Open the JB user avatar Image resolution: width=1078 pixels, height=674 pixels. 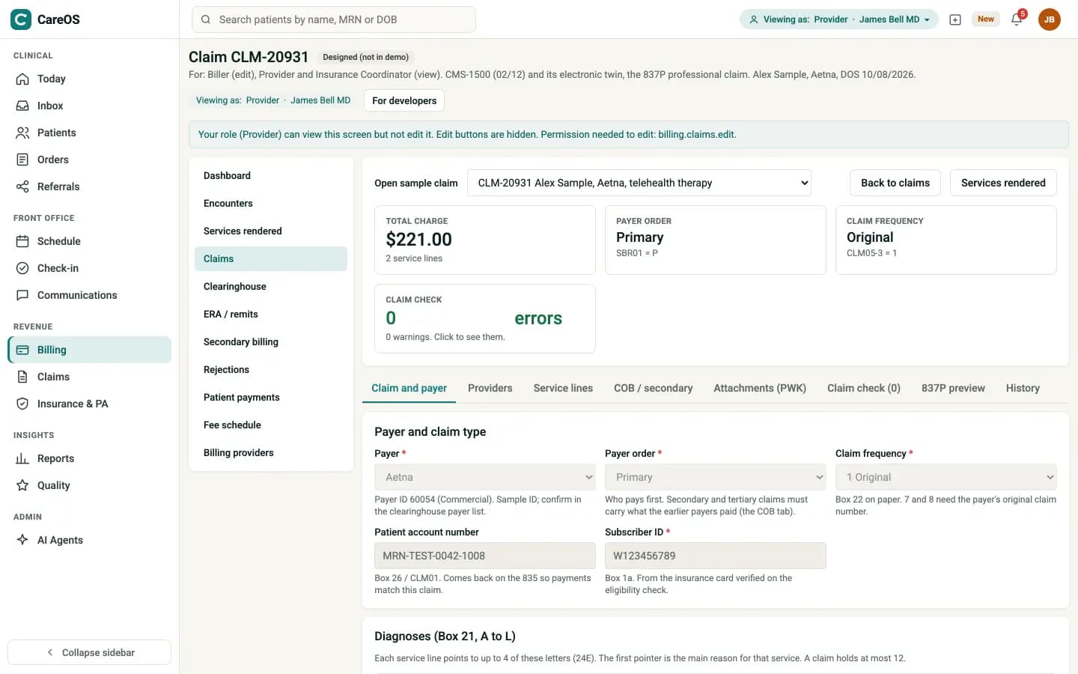pyautogui.click(x=1050, y=19)
